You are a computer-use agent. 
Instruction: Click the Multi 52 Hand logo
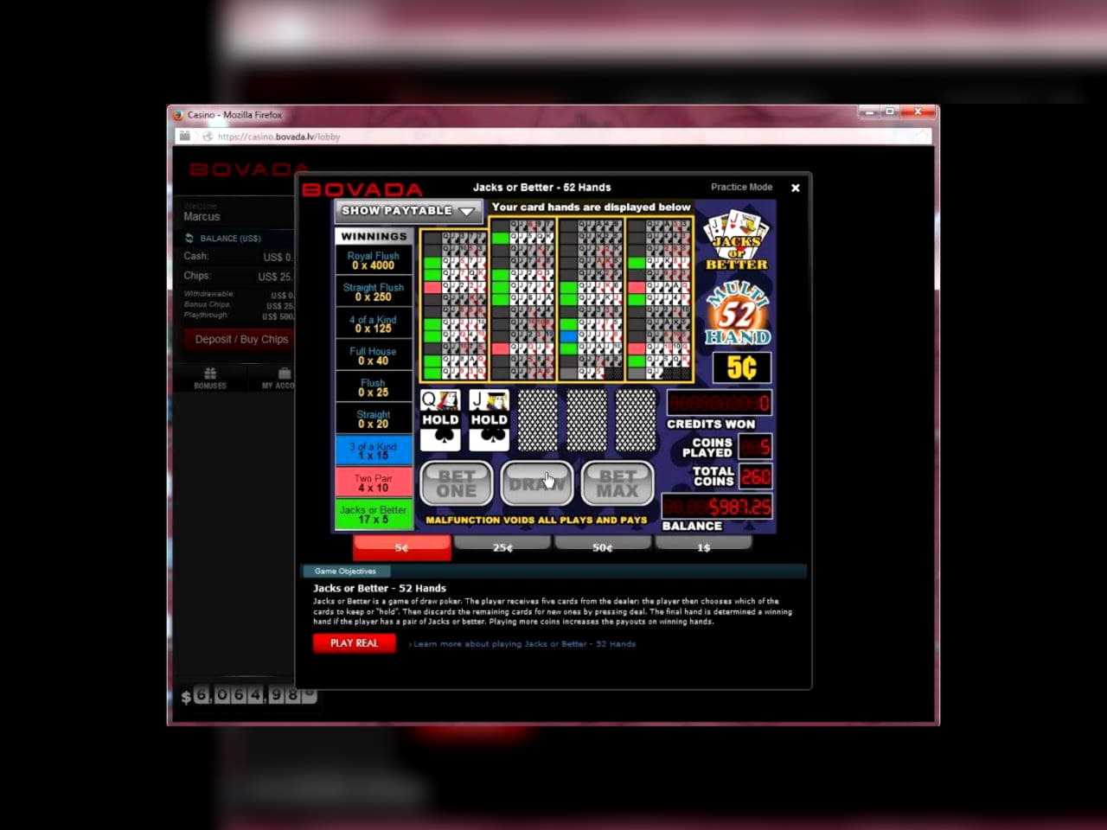tap(737, 313)
